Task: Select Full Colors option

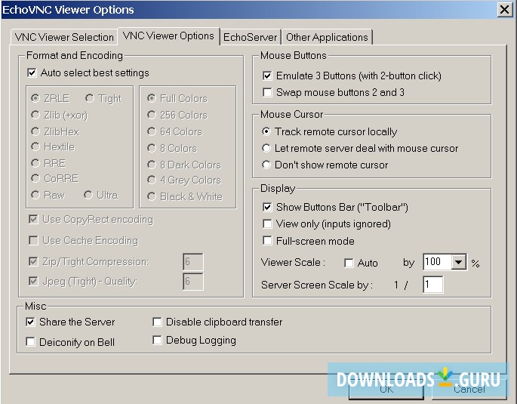Action: coord(152,98)
